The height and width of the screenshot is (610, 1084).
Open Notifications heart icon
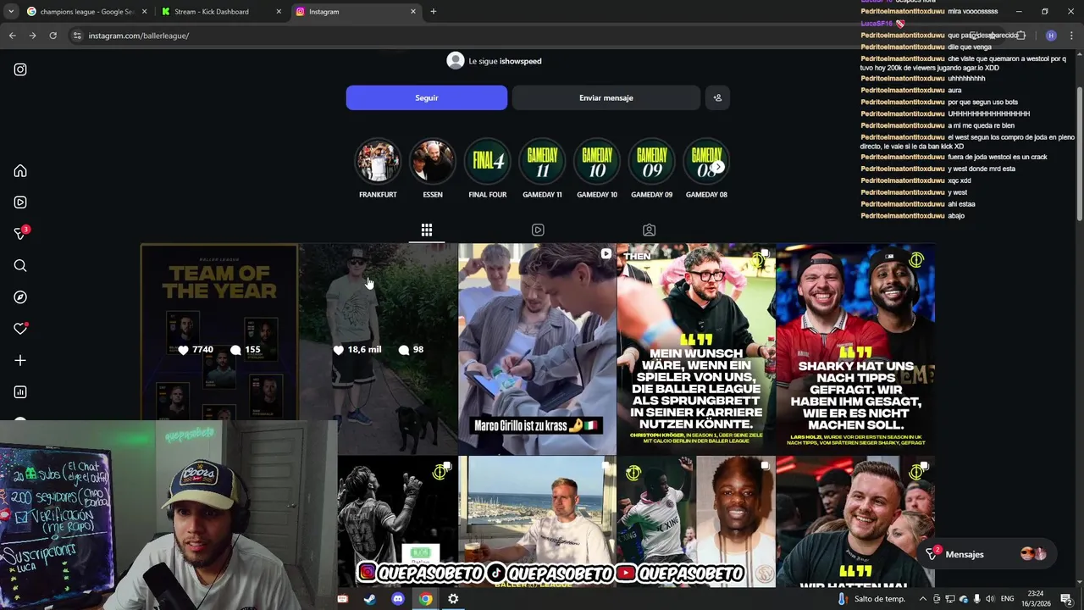tap(20, 329)
